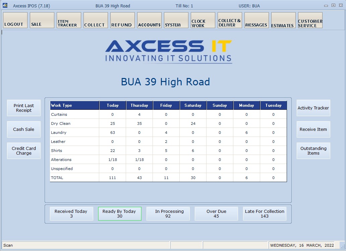The width and height of the screenshot is (346, 251).
Task: Open CUSTOMER SERVICE
Action: 310,20
